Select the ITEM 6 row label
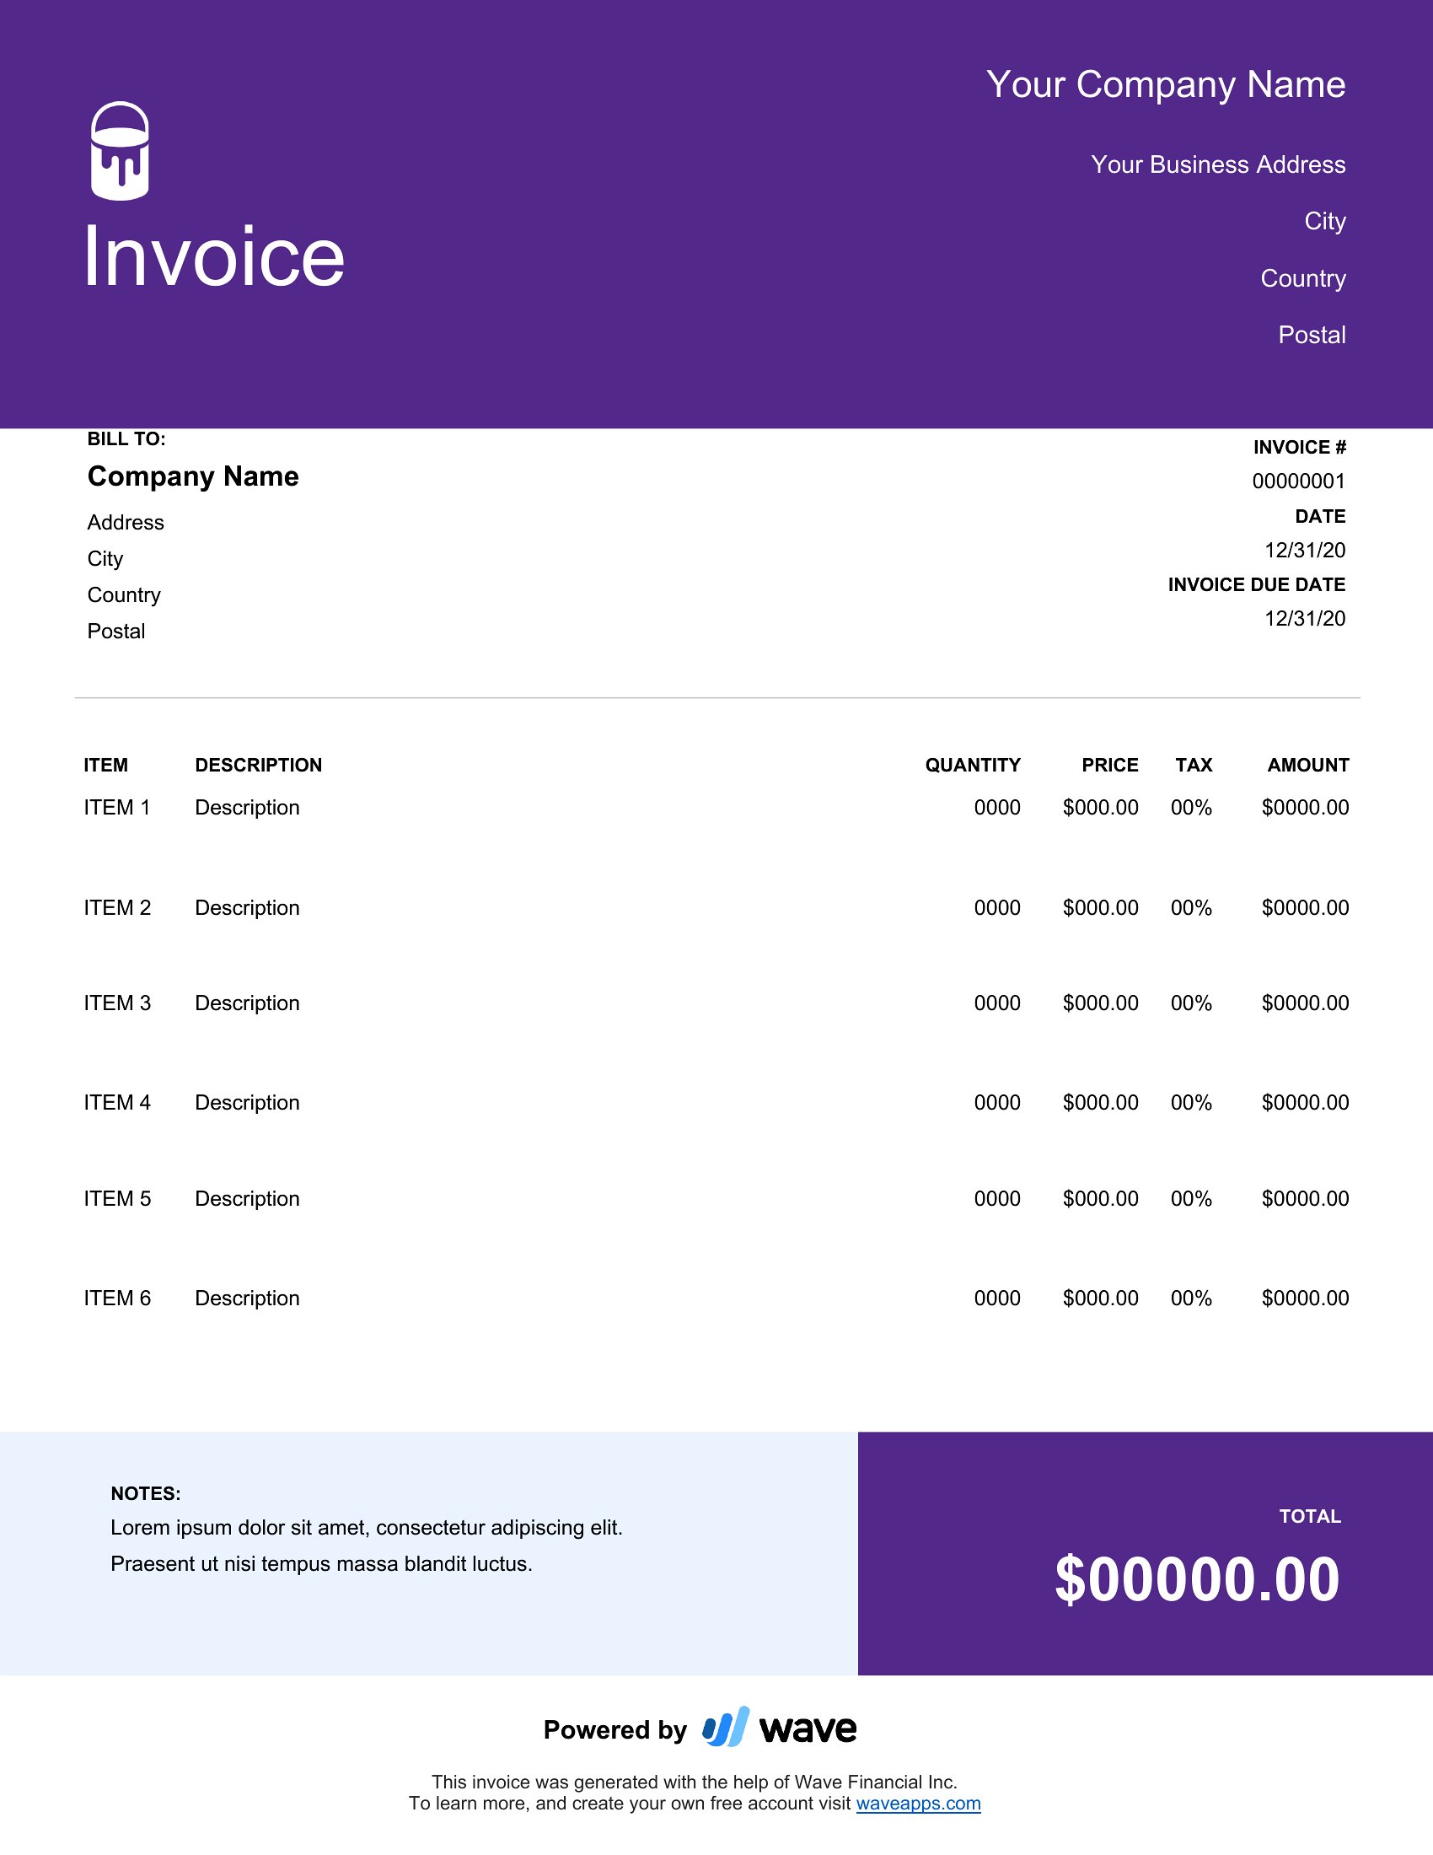Image resolution: width=1433 pixels, height=1855 pixels. pos(117,1298)
